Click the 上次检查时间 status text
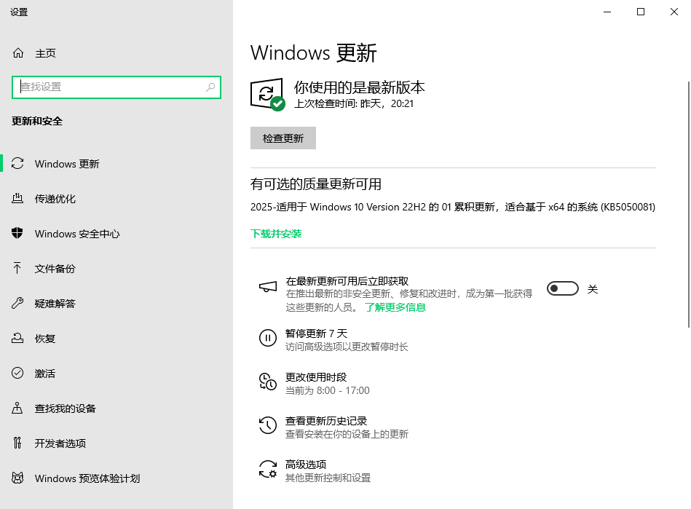 coord(353,103)
